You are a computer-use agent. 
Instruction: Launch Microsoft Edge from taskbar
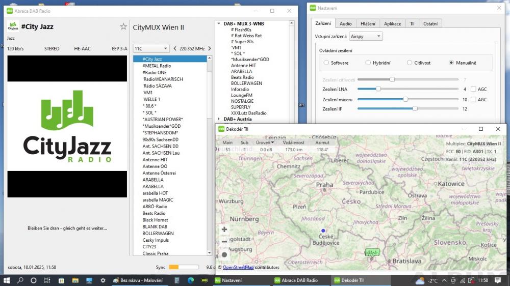pos(191,280)
